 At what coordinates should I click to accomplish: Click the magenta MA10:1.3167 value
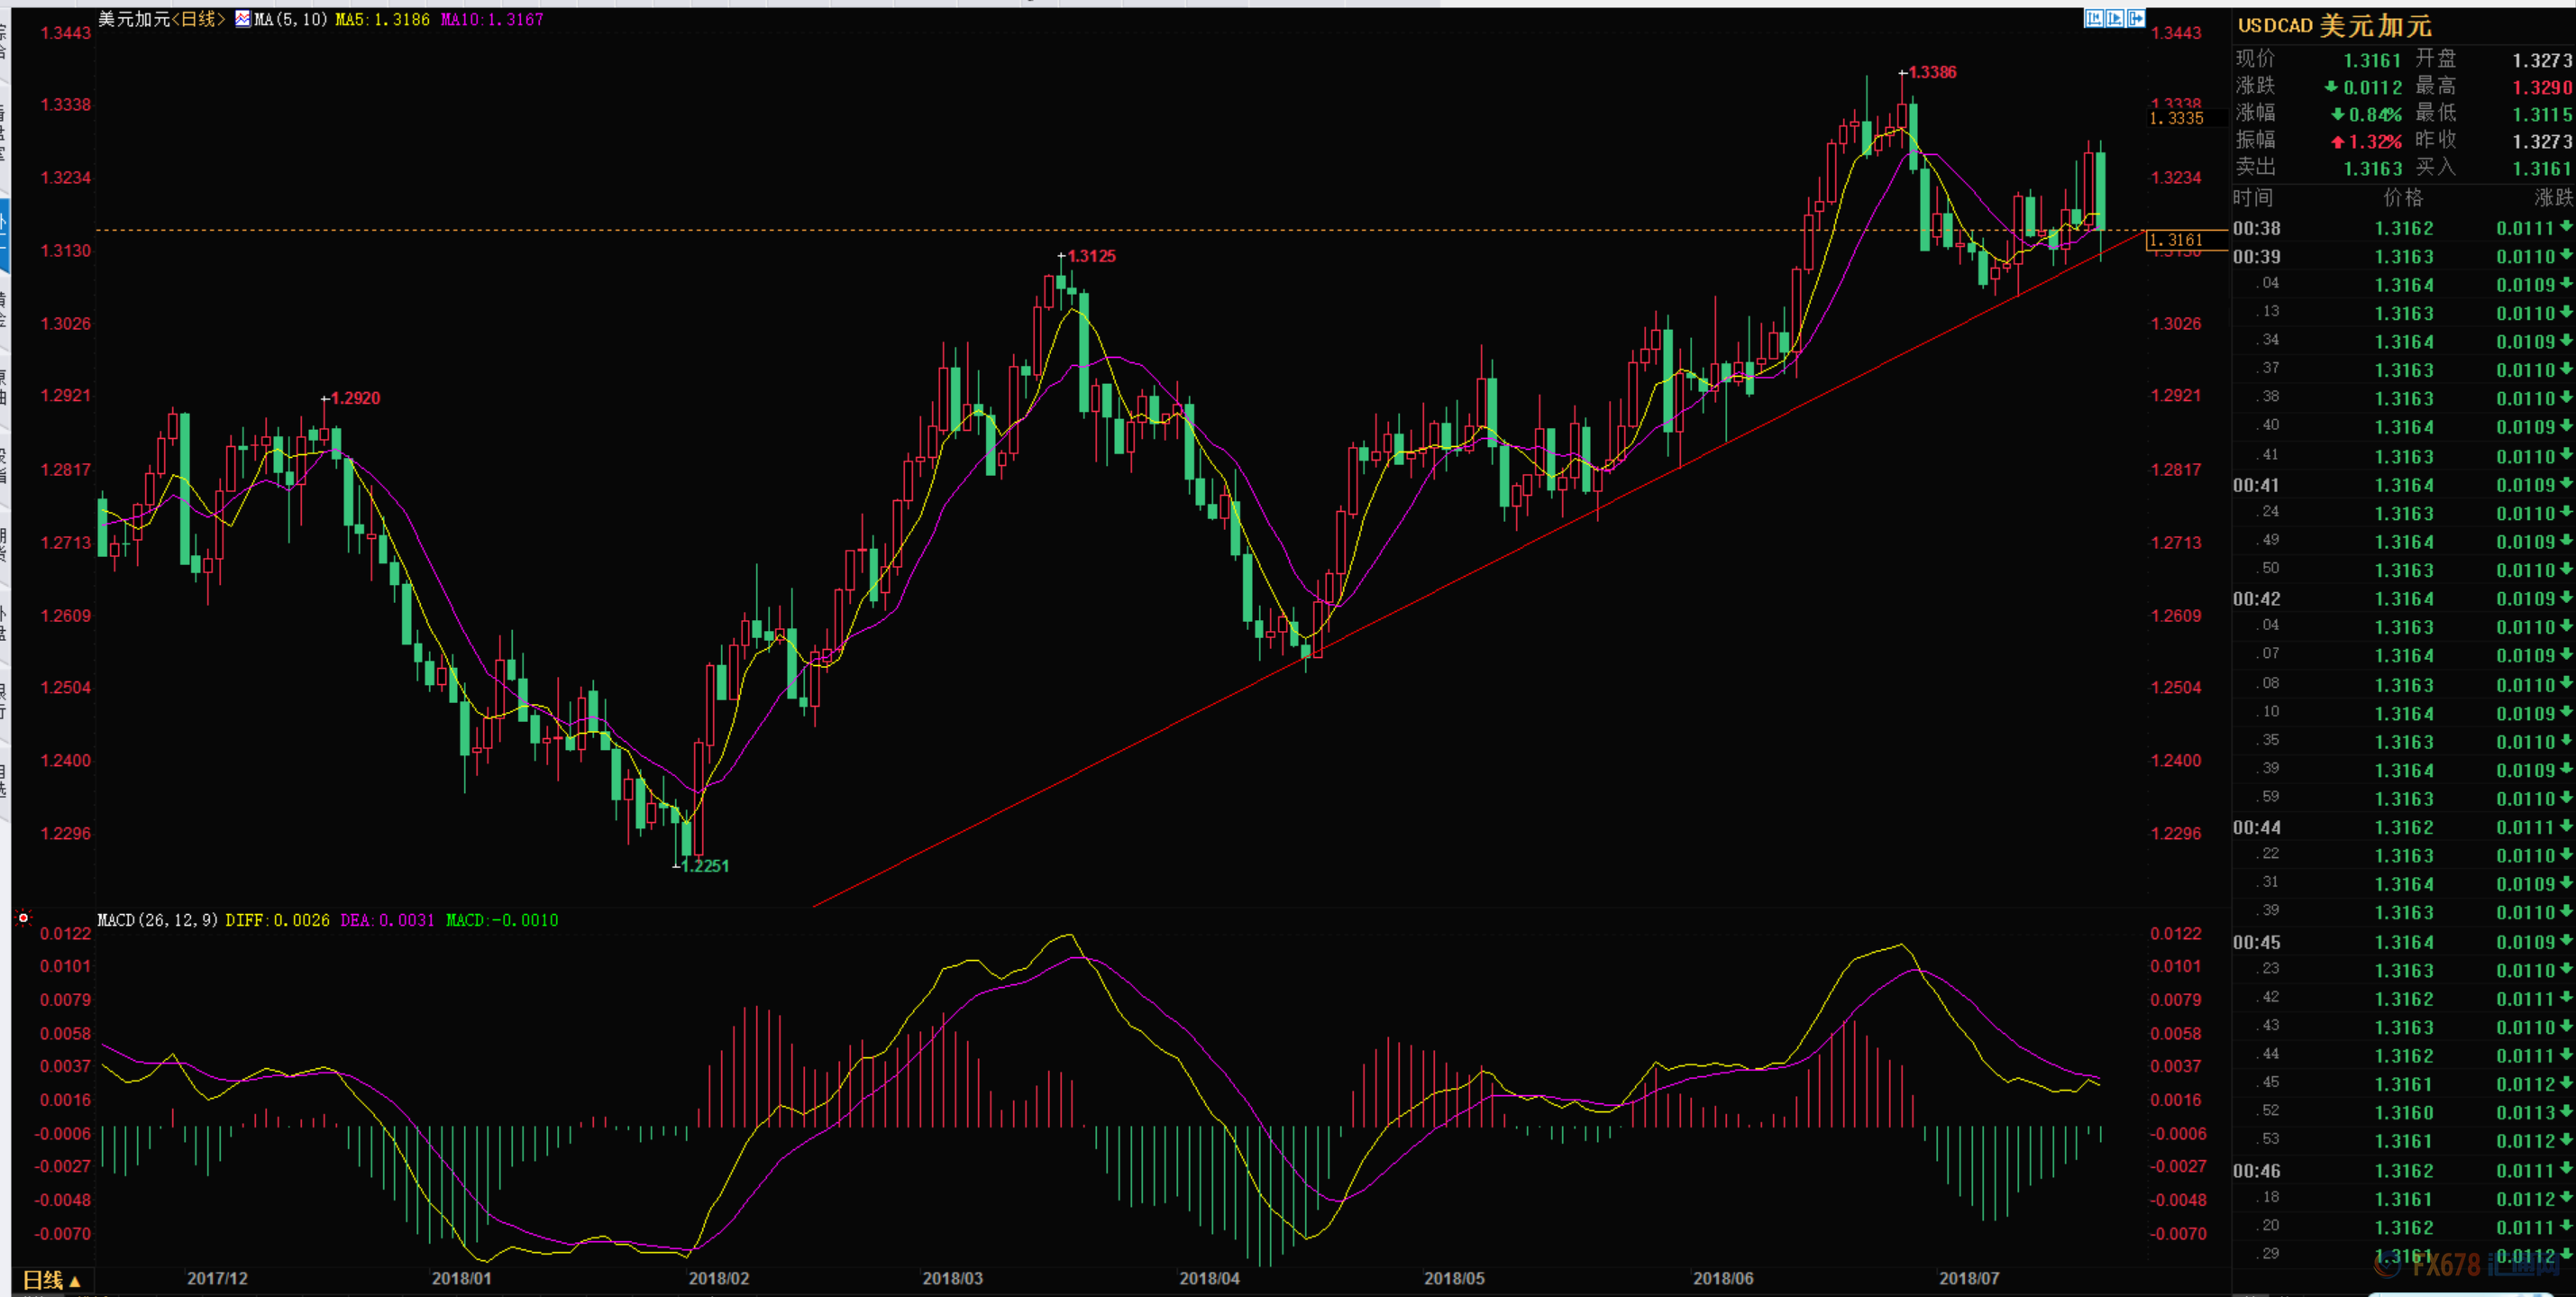click(492, 19)
